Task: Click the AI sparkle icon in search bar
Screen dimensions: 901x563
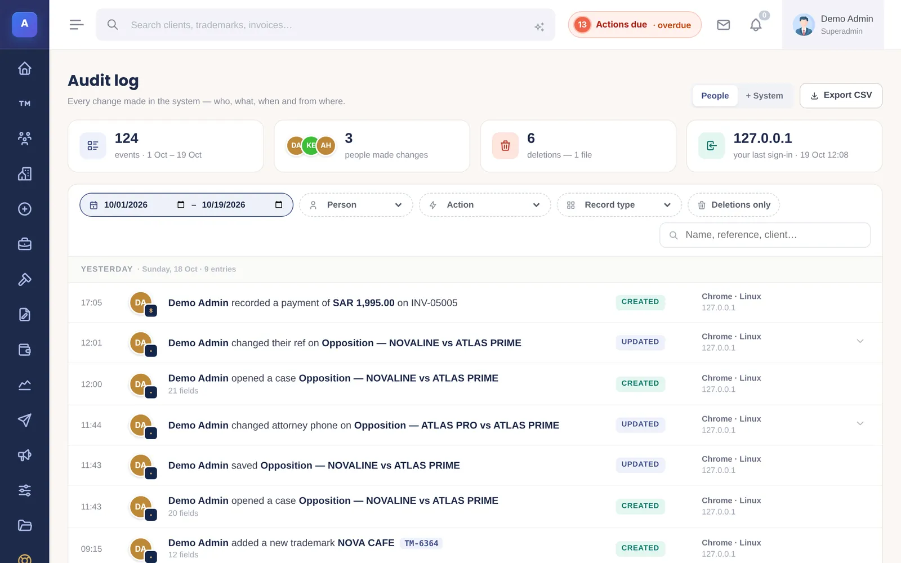Action: 539,26
